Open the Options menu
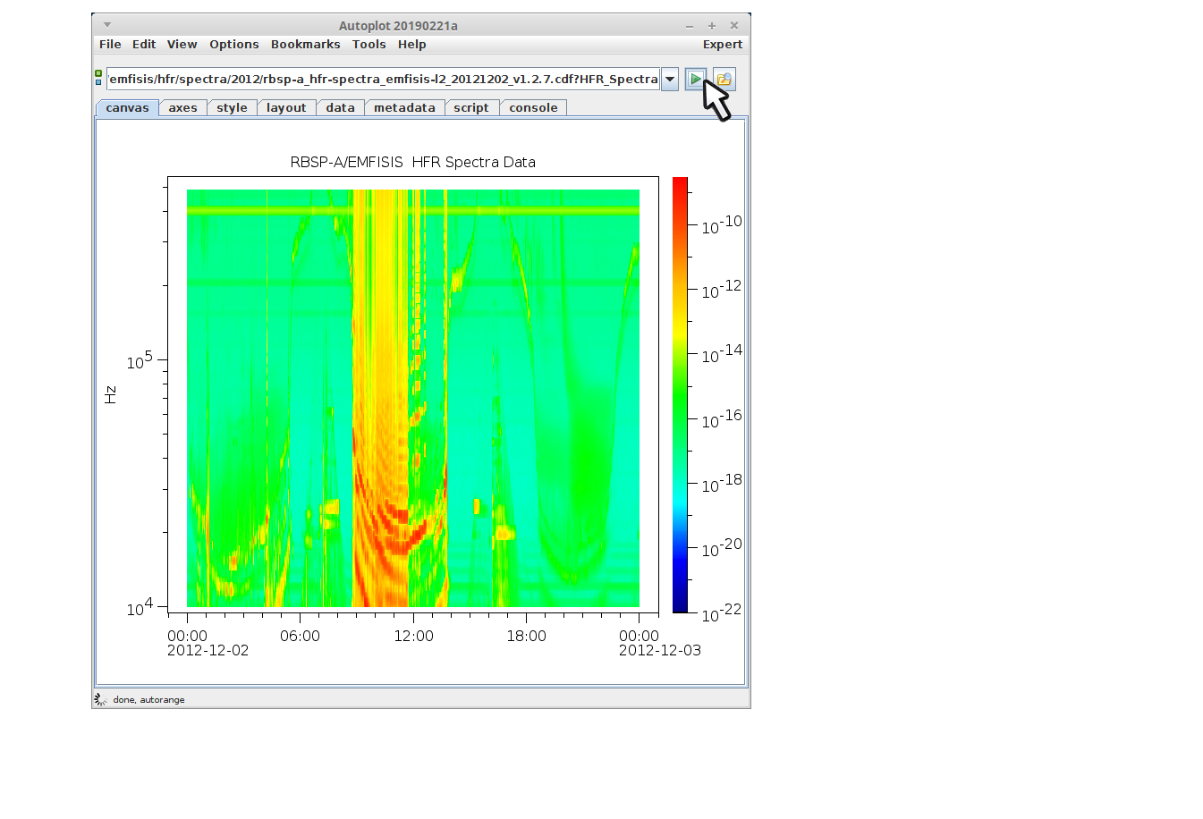Image resolution: width=1203 pixels, height=819 pixels. pyautogui.click(x=233, y=45)
